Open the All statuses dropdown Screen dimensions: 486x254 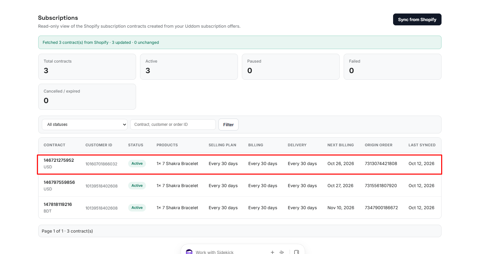point(85,125)
